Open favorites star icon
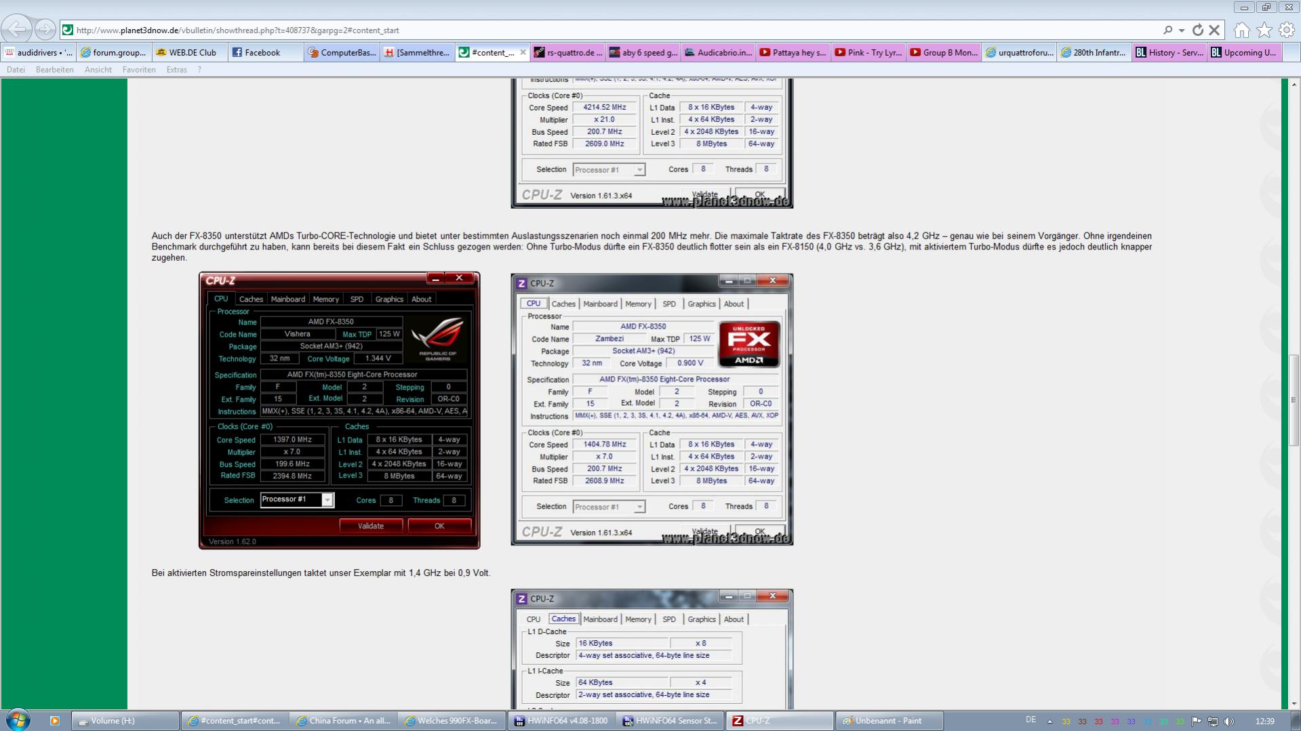This screenshot has width=1301, height=731. click(x=1264, y=30)
